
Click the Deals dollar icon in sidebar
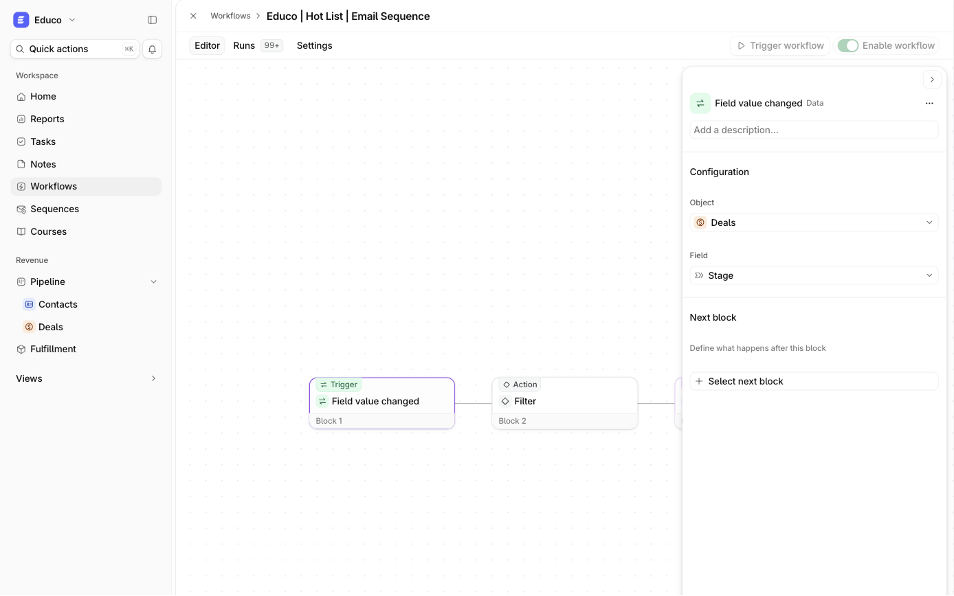click(x=29, y=327)
